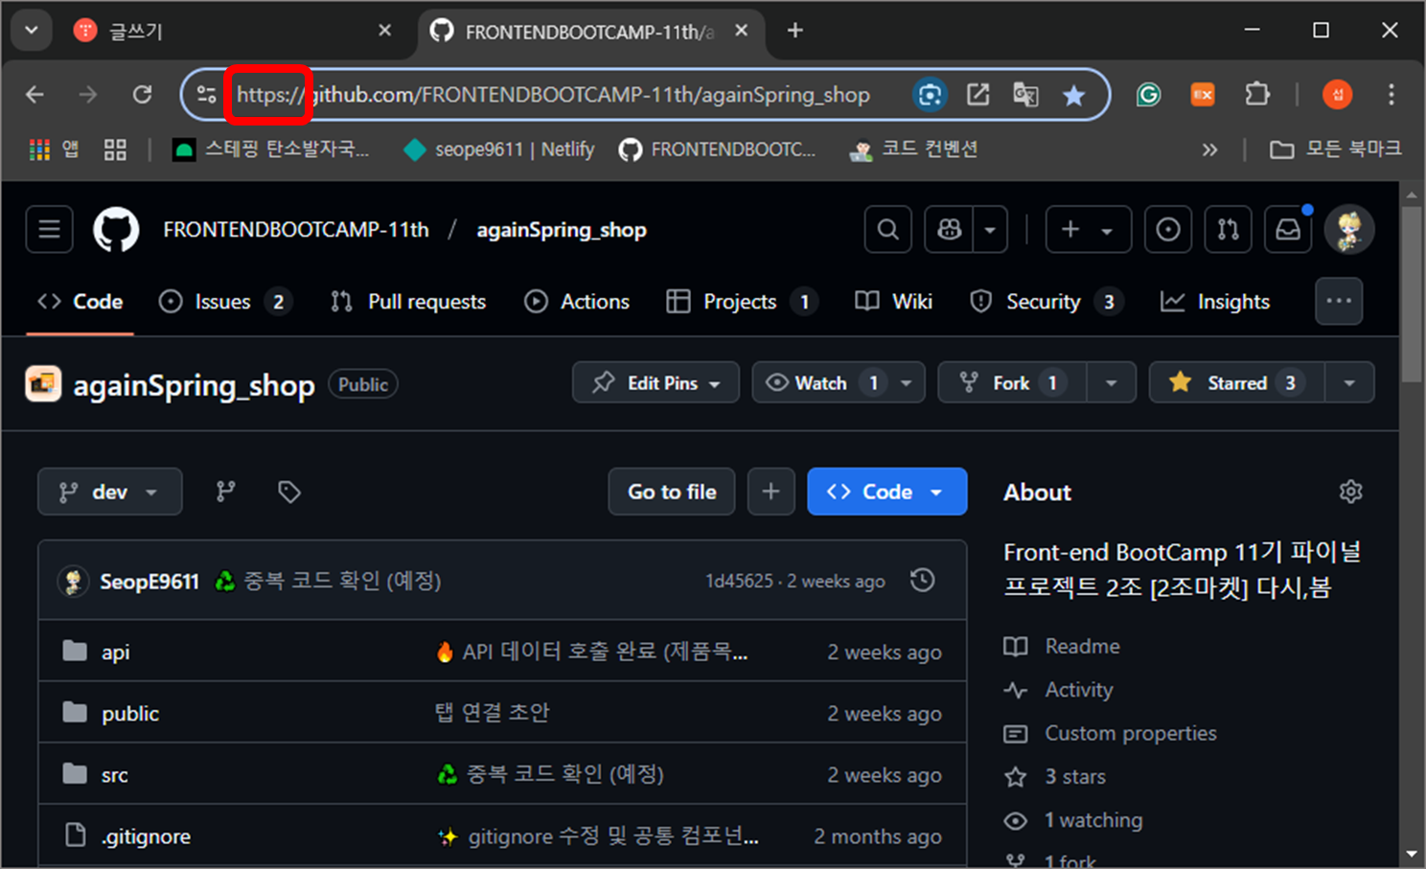
Task: Open the 모든 북마크 folder
Action: coord(1335,149)
